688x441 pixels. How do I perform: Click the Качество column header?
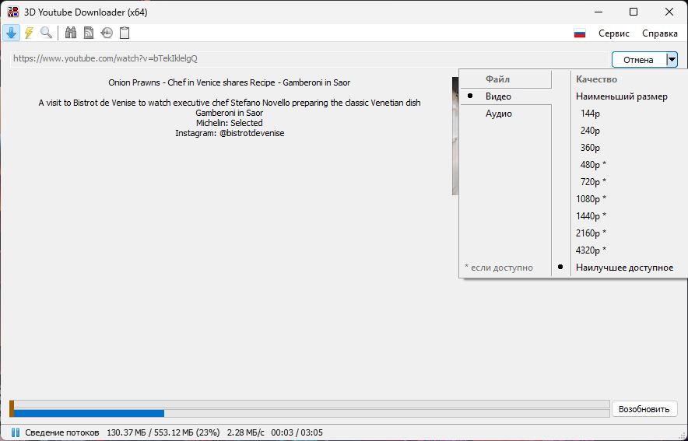point(596,79)
